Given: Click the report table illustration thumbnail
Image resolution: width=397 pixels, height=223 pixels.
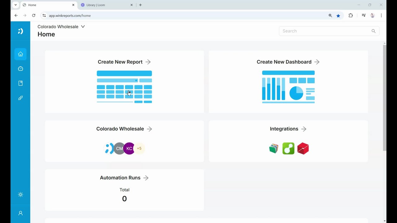Looking at the screenshot, I should pos(124,87).
